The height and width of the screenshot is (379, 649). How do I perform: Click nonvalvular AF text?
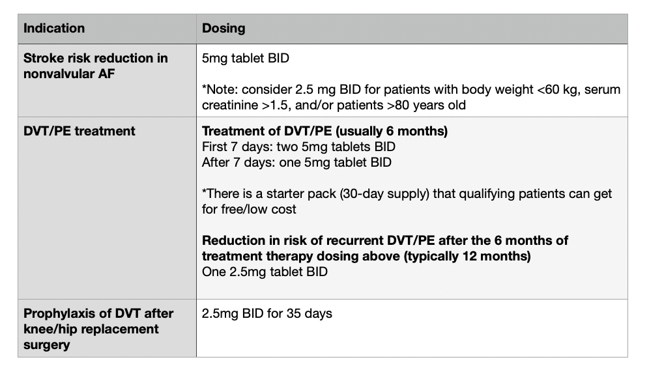[x=69, y=74]
